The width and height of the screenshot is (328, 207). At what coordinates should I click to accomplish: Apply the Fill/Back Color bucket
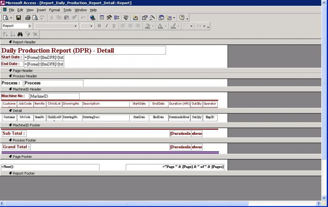[148, 26]
